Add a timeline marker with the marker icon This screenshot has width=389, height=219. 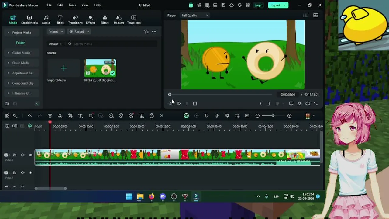(x=207, y=116)
